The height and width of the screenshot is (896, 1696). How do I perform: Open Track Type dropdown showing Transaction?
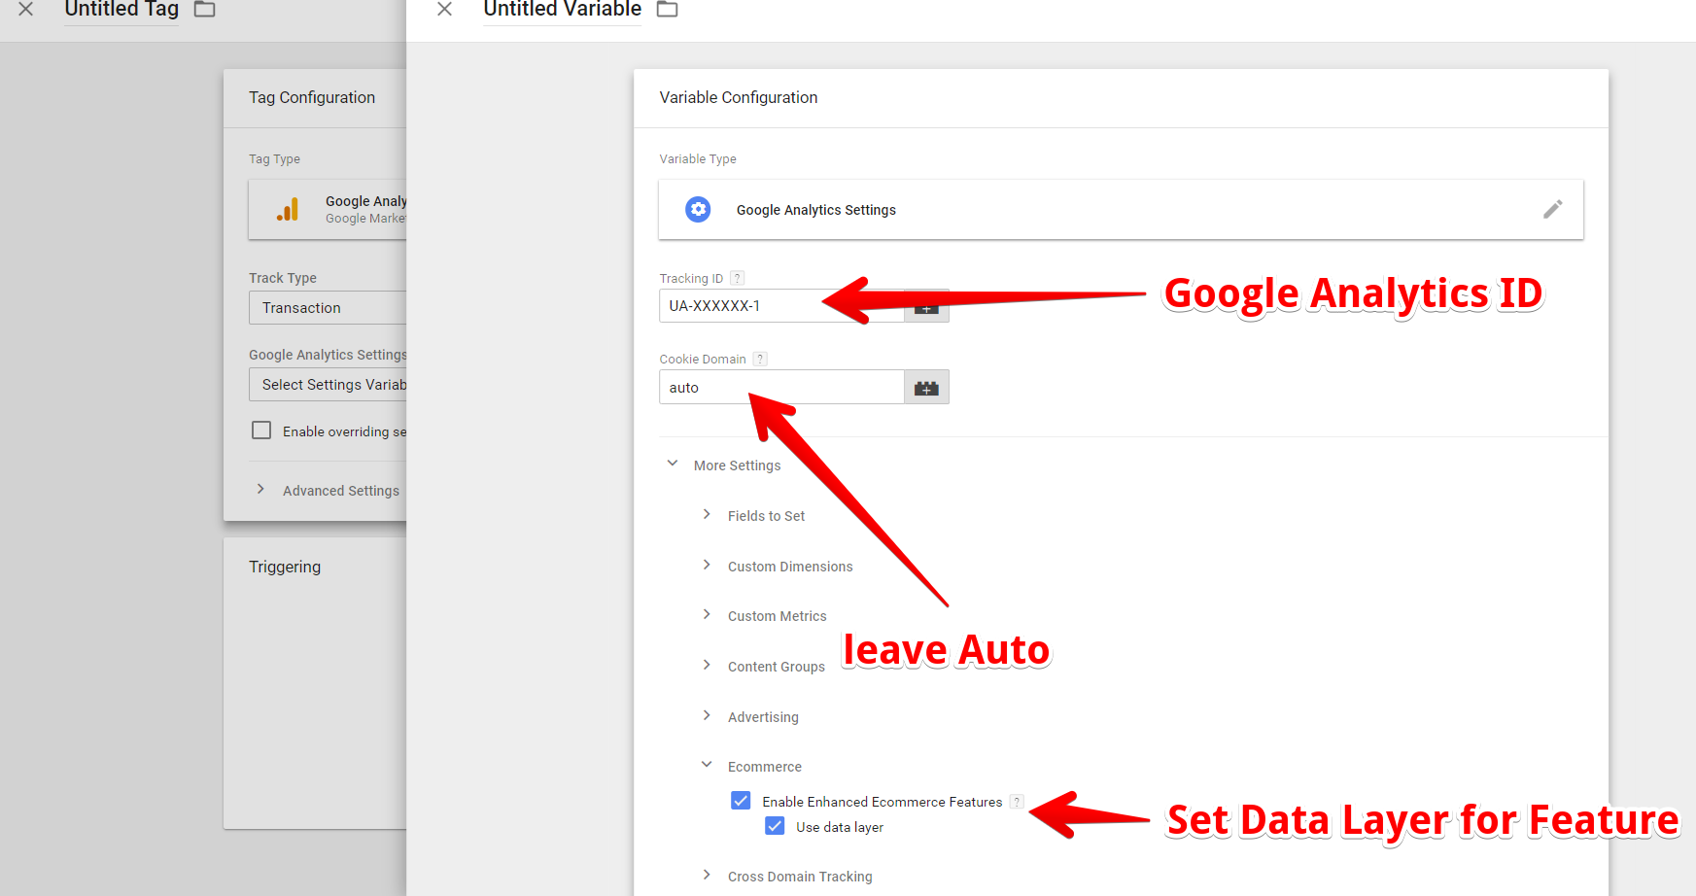coord(328,307)
